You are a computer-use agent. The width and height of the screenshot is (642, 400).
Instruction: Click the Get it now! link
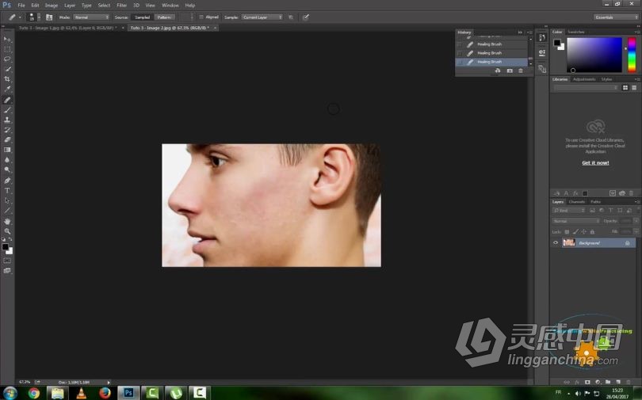(595, 163)
